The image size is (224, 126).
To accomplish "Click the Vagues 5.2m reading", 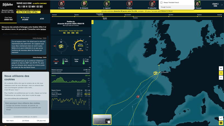I will click(76, 60).
